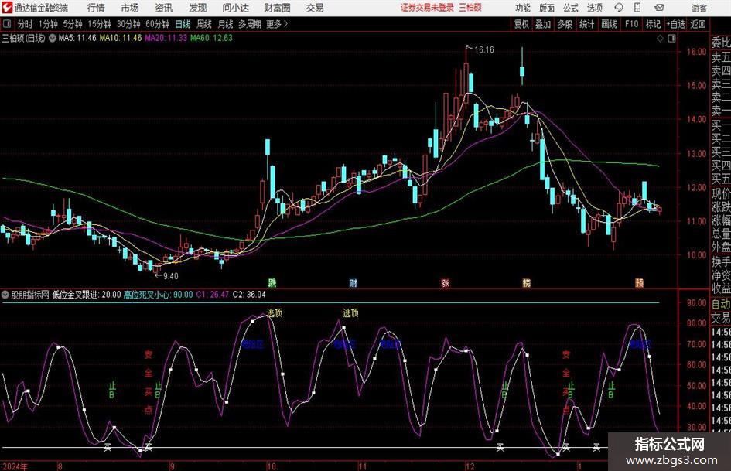Click the blue 财 event marker

coord(353,282)
